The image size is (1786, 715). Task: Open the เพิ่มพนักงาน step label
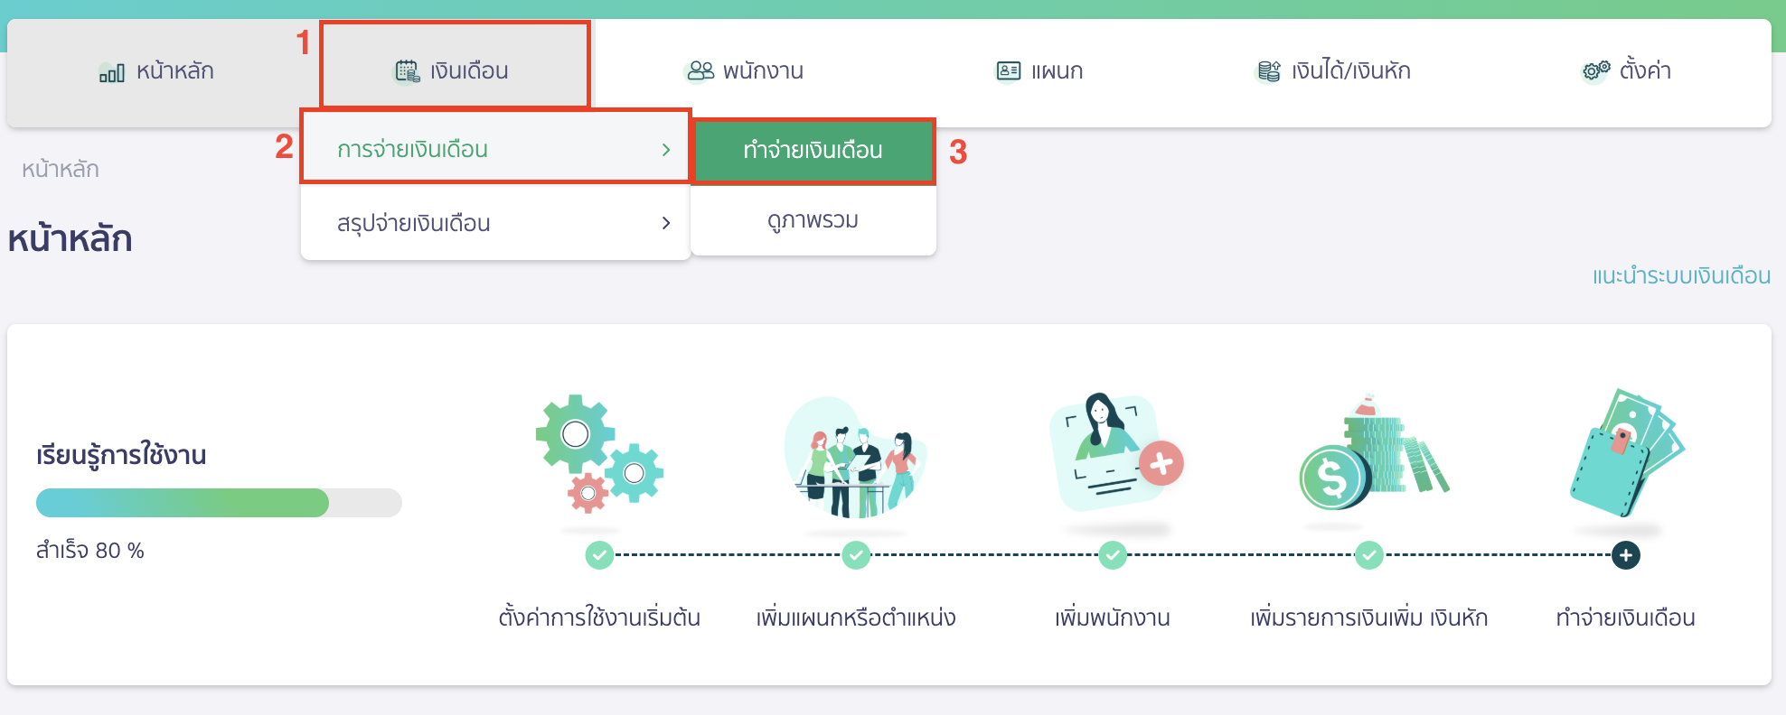click(x=1113, y=617)
